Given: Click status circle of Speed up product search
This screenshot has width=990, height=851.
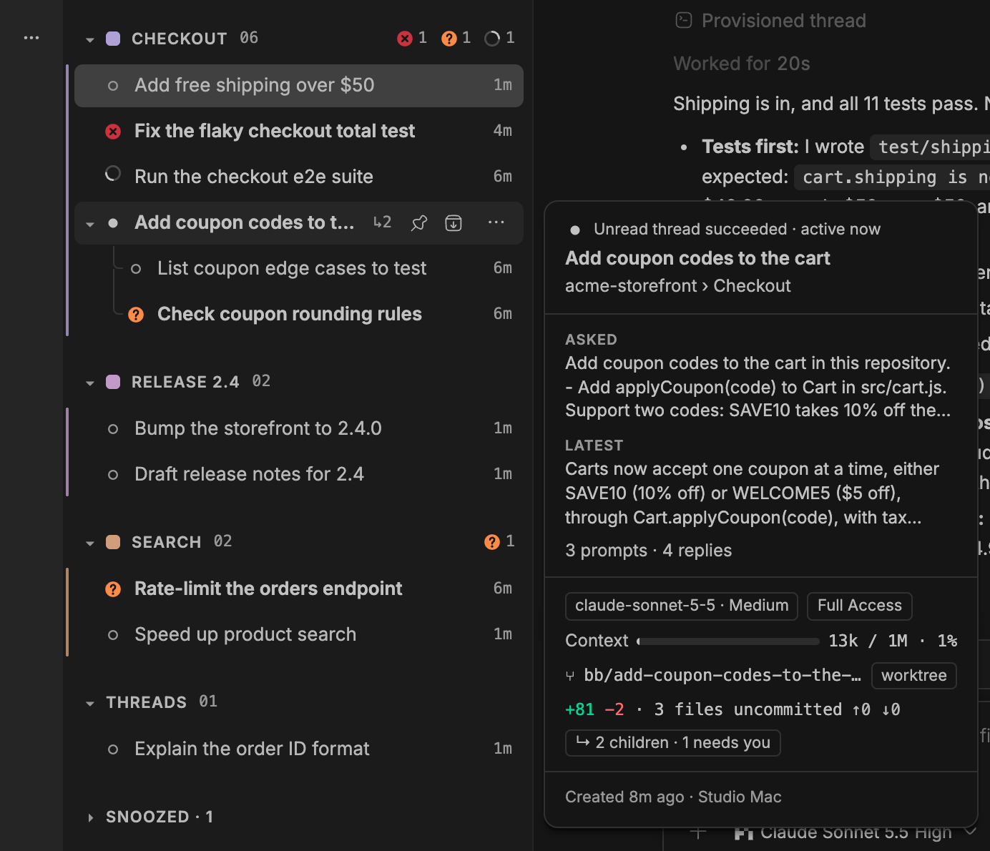Looking at the screenshot, I should click(x=113, y=635).
